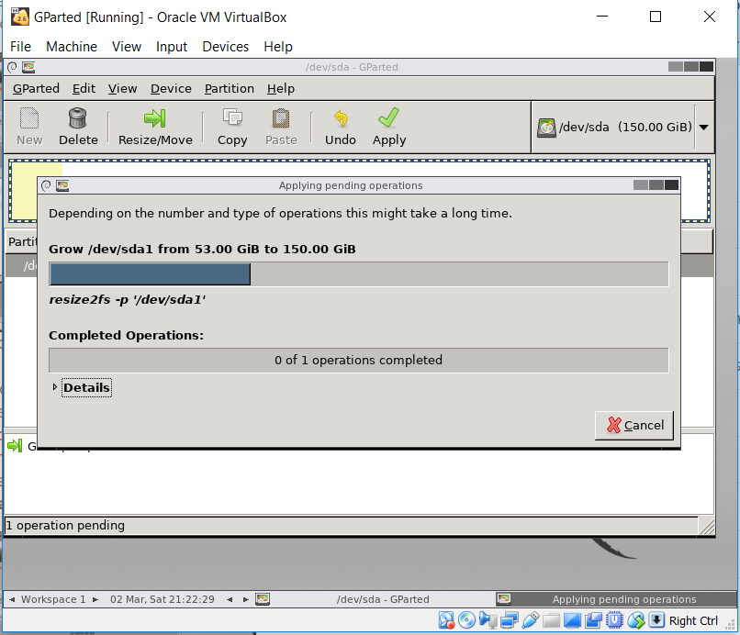The height and width of the screenshot is (635, 740).
Task: Open the Resize/Move tool
Action: (x=153, y=126)
